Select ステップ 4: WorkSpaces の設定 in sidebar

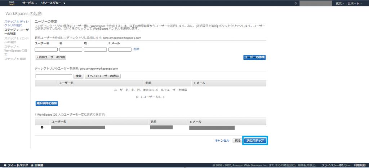pos(16,50)
